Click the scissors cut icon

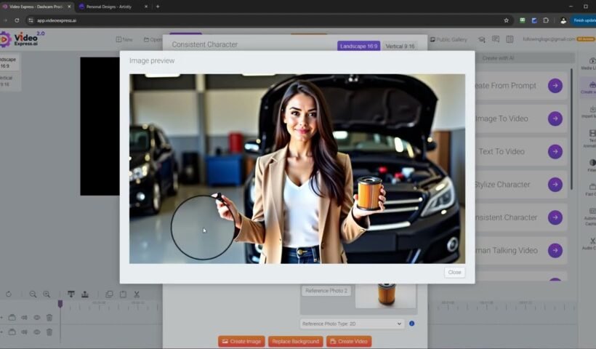point(137,294)
